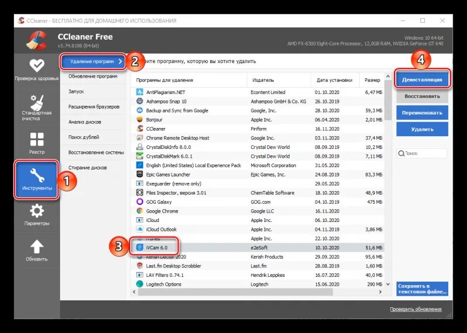Focus the Поиск search field
The height and width of the screenshot is (333, 467).
[421, 153]
